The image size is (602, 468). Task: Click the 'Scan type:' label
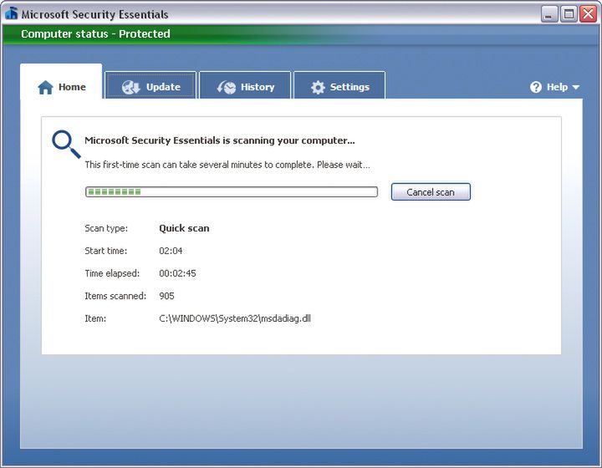pyautogui.click(x=106, y=229)
